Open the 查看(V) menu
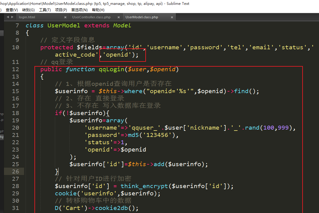The width and height of the screenshot is (319, 213). tap(12, 10)
